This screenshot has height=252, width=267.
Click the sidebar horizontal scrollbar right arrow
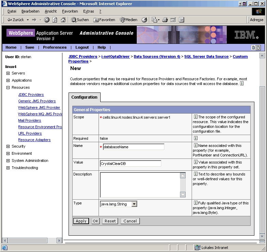(x=59, y=240)
